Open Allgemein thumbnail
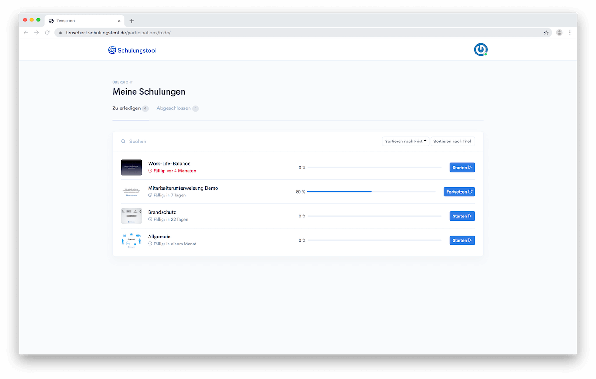The image size is (596, 379). pos(131,240)
